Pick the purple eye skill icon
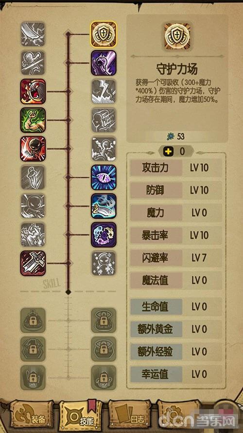 (x=104, y=177)
